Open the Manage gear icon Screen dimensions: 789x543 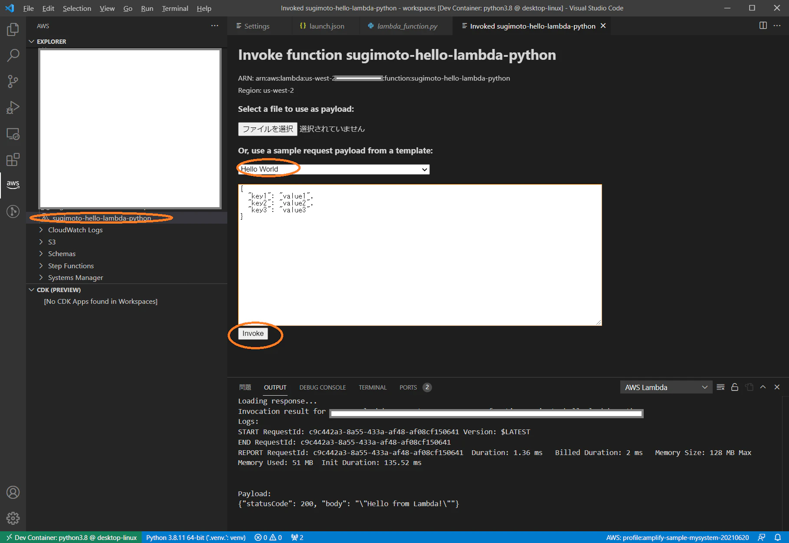[13, 518]
